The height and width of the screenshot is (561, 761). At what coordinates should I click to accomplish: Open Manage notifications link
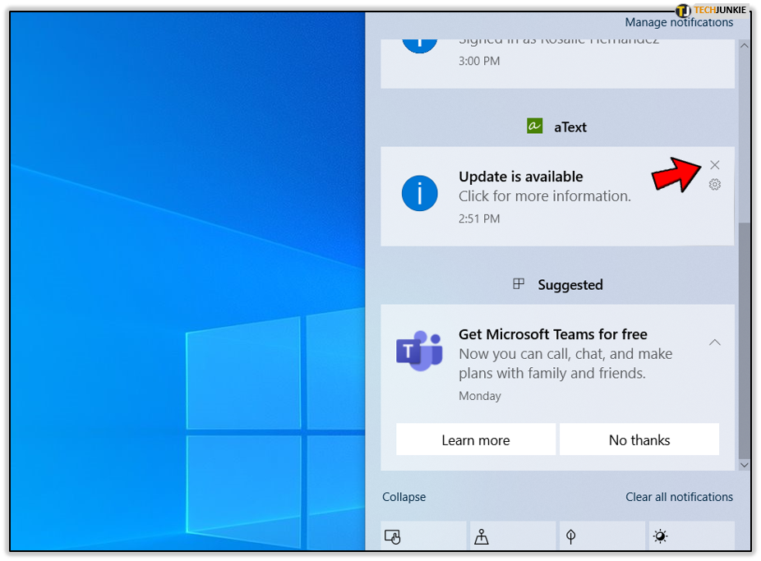tap(679, 22)
